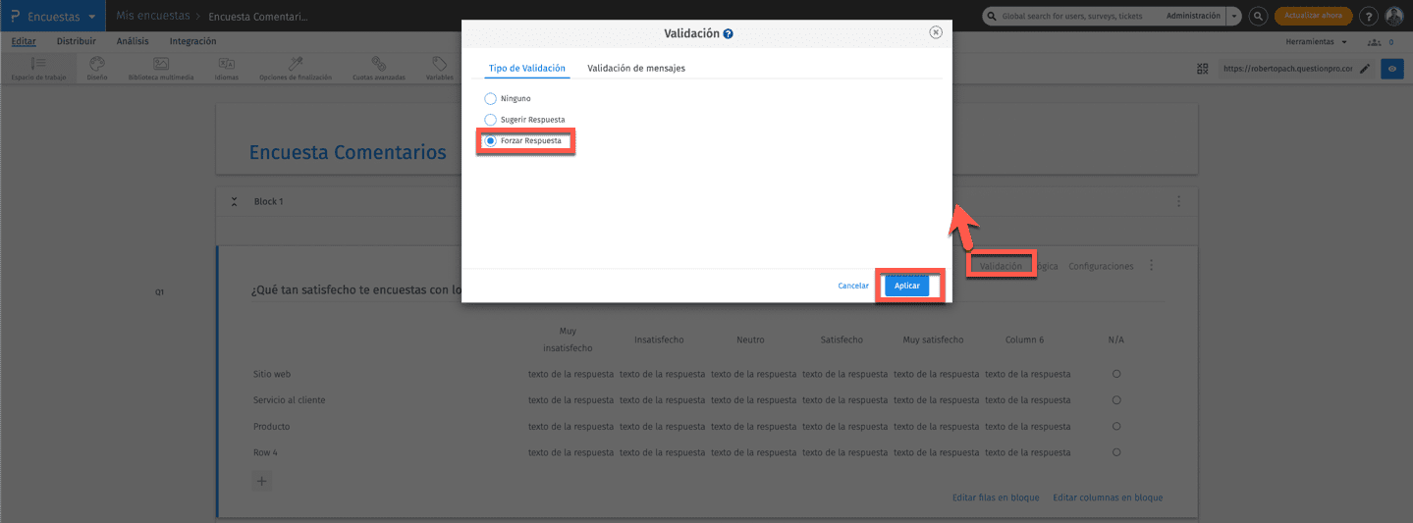Viewport: 1413px width, 523px height.
Task: Preview survey with blue eye button
Action: click(x=1391, y=69)
